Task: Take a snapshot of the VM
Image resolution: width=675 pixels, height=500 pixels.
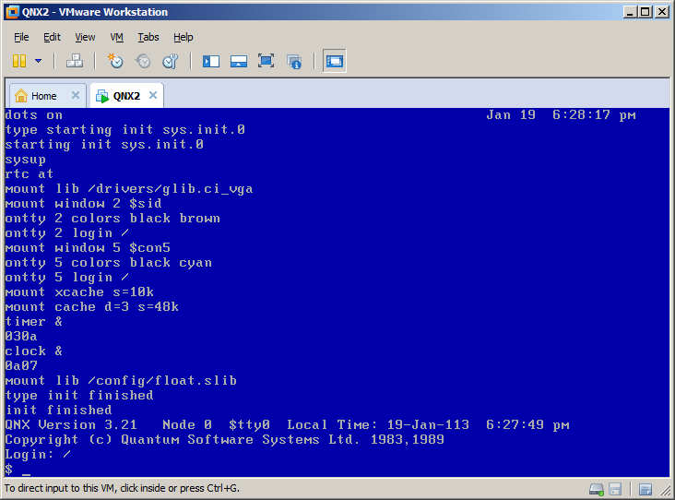Action: [115, 61]
